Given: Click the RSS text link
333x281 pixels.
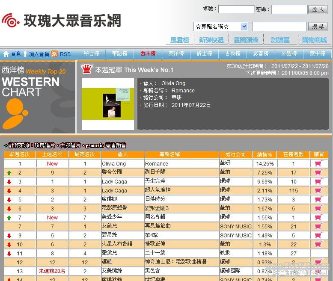Looking at the screenshot, I should point(65,54).
